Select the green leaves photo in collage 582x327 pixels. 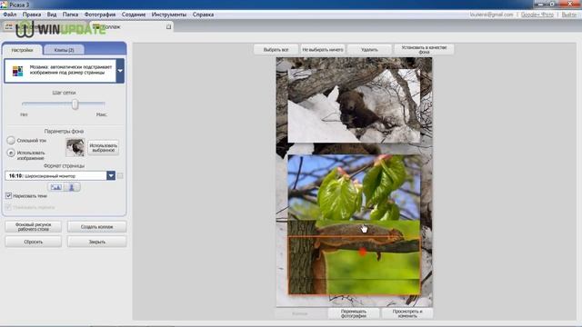click(x=354, y=187)
